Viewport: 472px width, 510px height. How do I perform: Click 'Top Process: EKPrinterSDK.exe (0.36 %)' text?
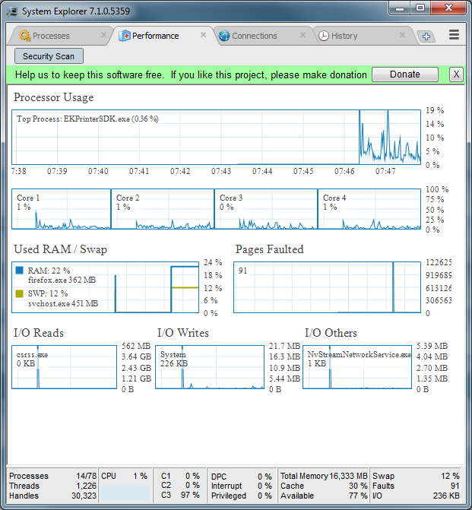[x=87, y=119]
